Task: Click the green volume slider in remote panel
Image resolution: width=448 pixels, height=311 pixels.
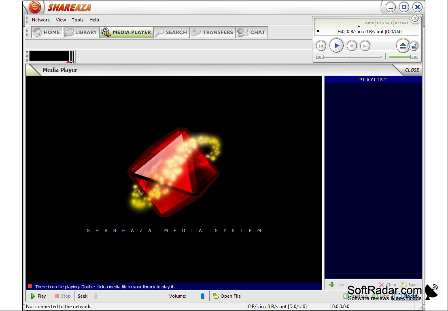Action: tap(403, 57)
